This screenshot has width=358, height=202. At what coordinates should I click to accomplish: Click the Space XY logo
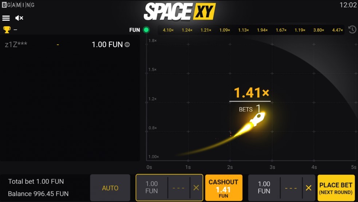click(180, 11)
